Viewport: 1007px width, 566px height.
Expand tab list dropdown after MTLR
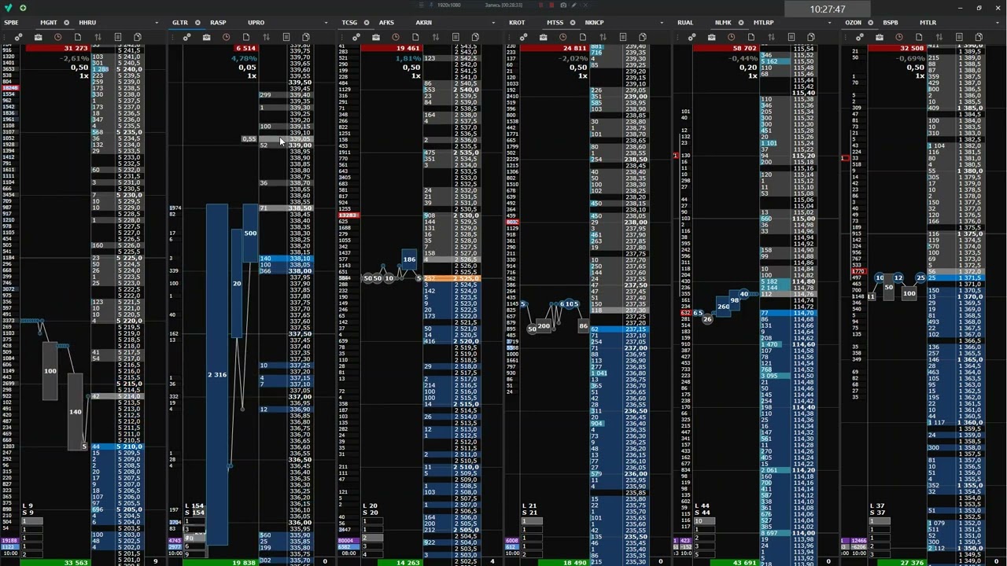point(998,23)
